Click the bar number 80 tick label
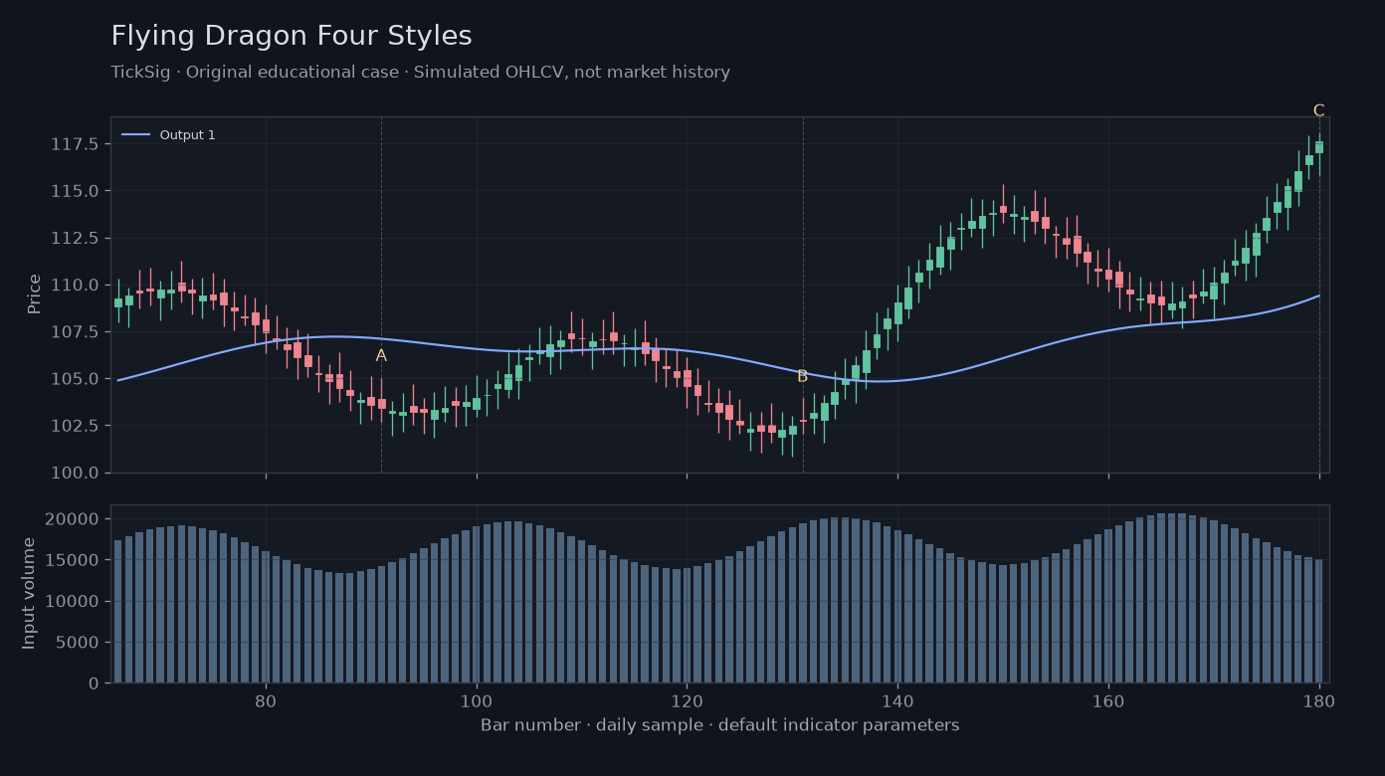1385x776 pixels. click(266, 699)
